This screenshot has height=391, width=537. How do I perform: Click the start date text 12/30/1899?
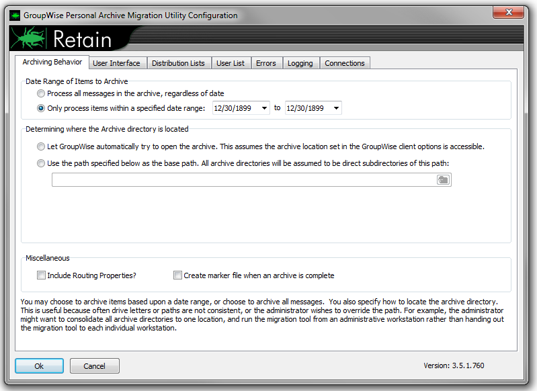point(233,108)
